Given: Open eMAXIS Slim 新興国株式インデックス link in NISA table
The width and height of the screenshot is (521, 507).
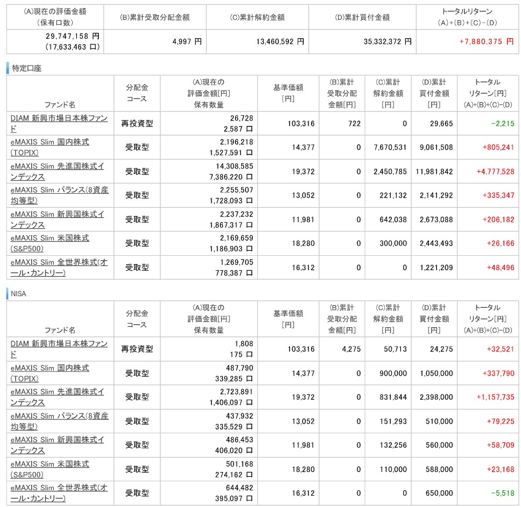Looking at the screenshot, I should 57,445.
